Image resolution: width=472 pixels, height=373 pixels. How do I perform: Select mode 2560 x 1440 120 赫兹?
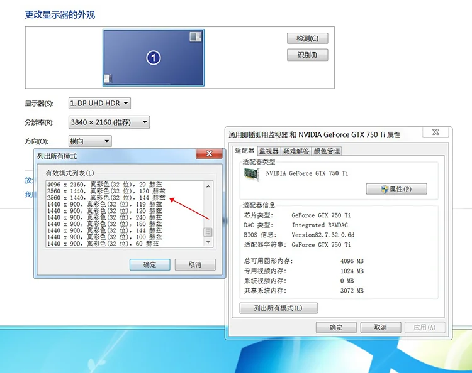tap(106, 191)
